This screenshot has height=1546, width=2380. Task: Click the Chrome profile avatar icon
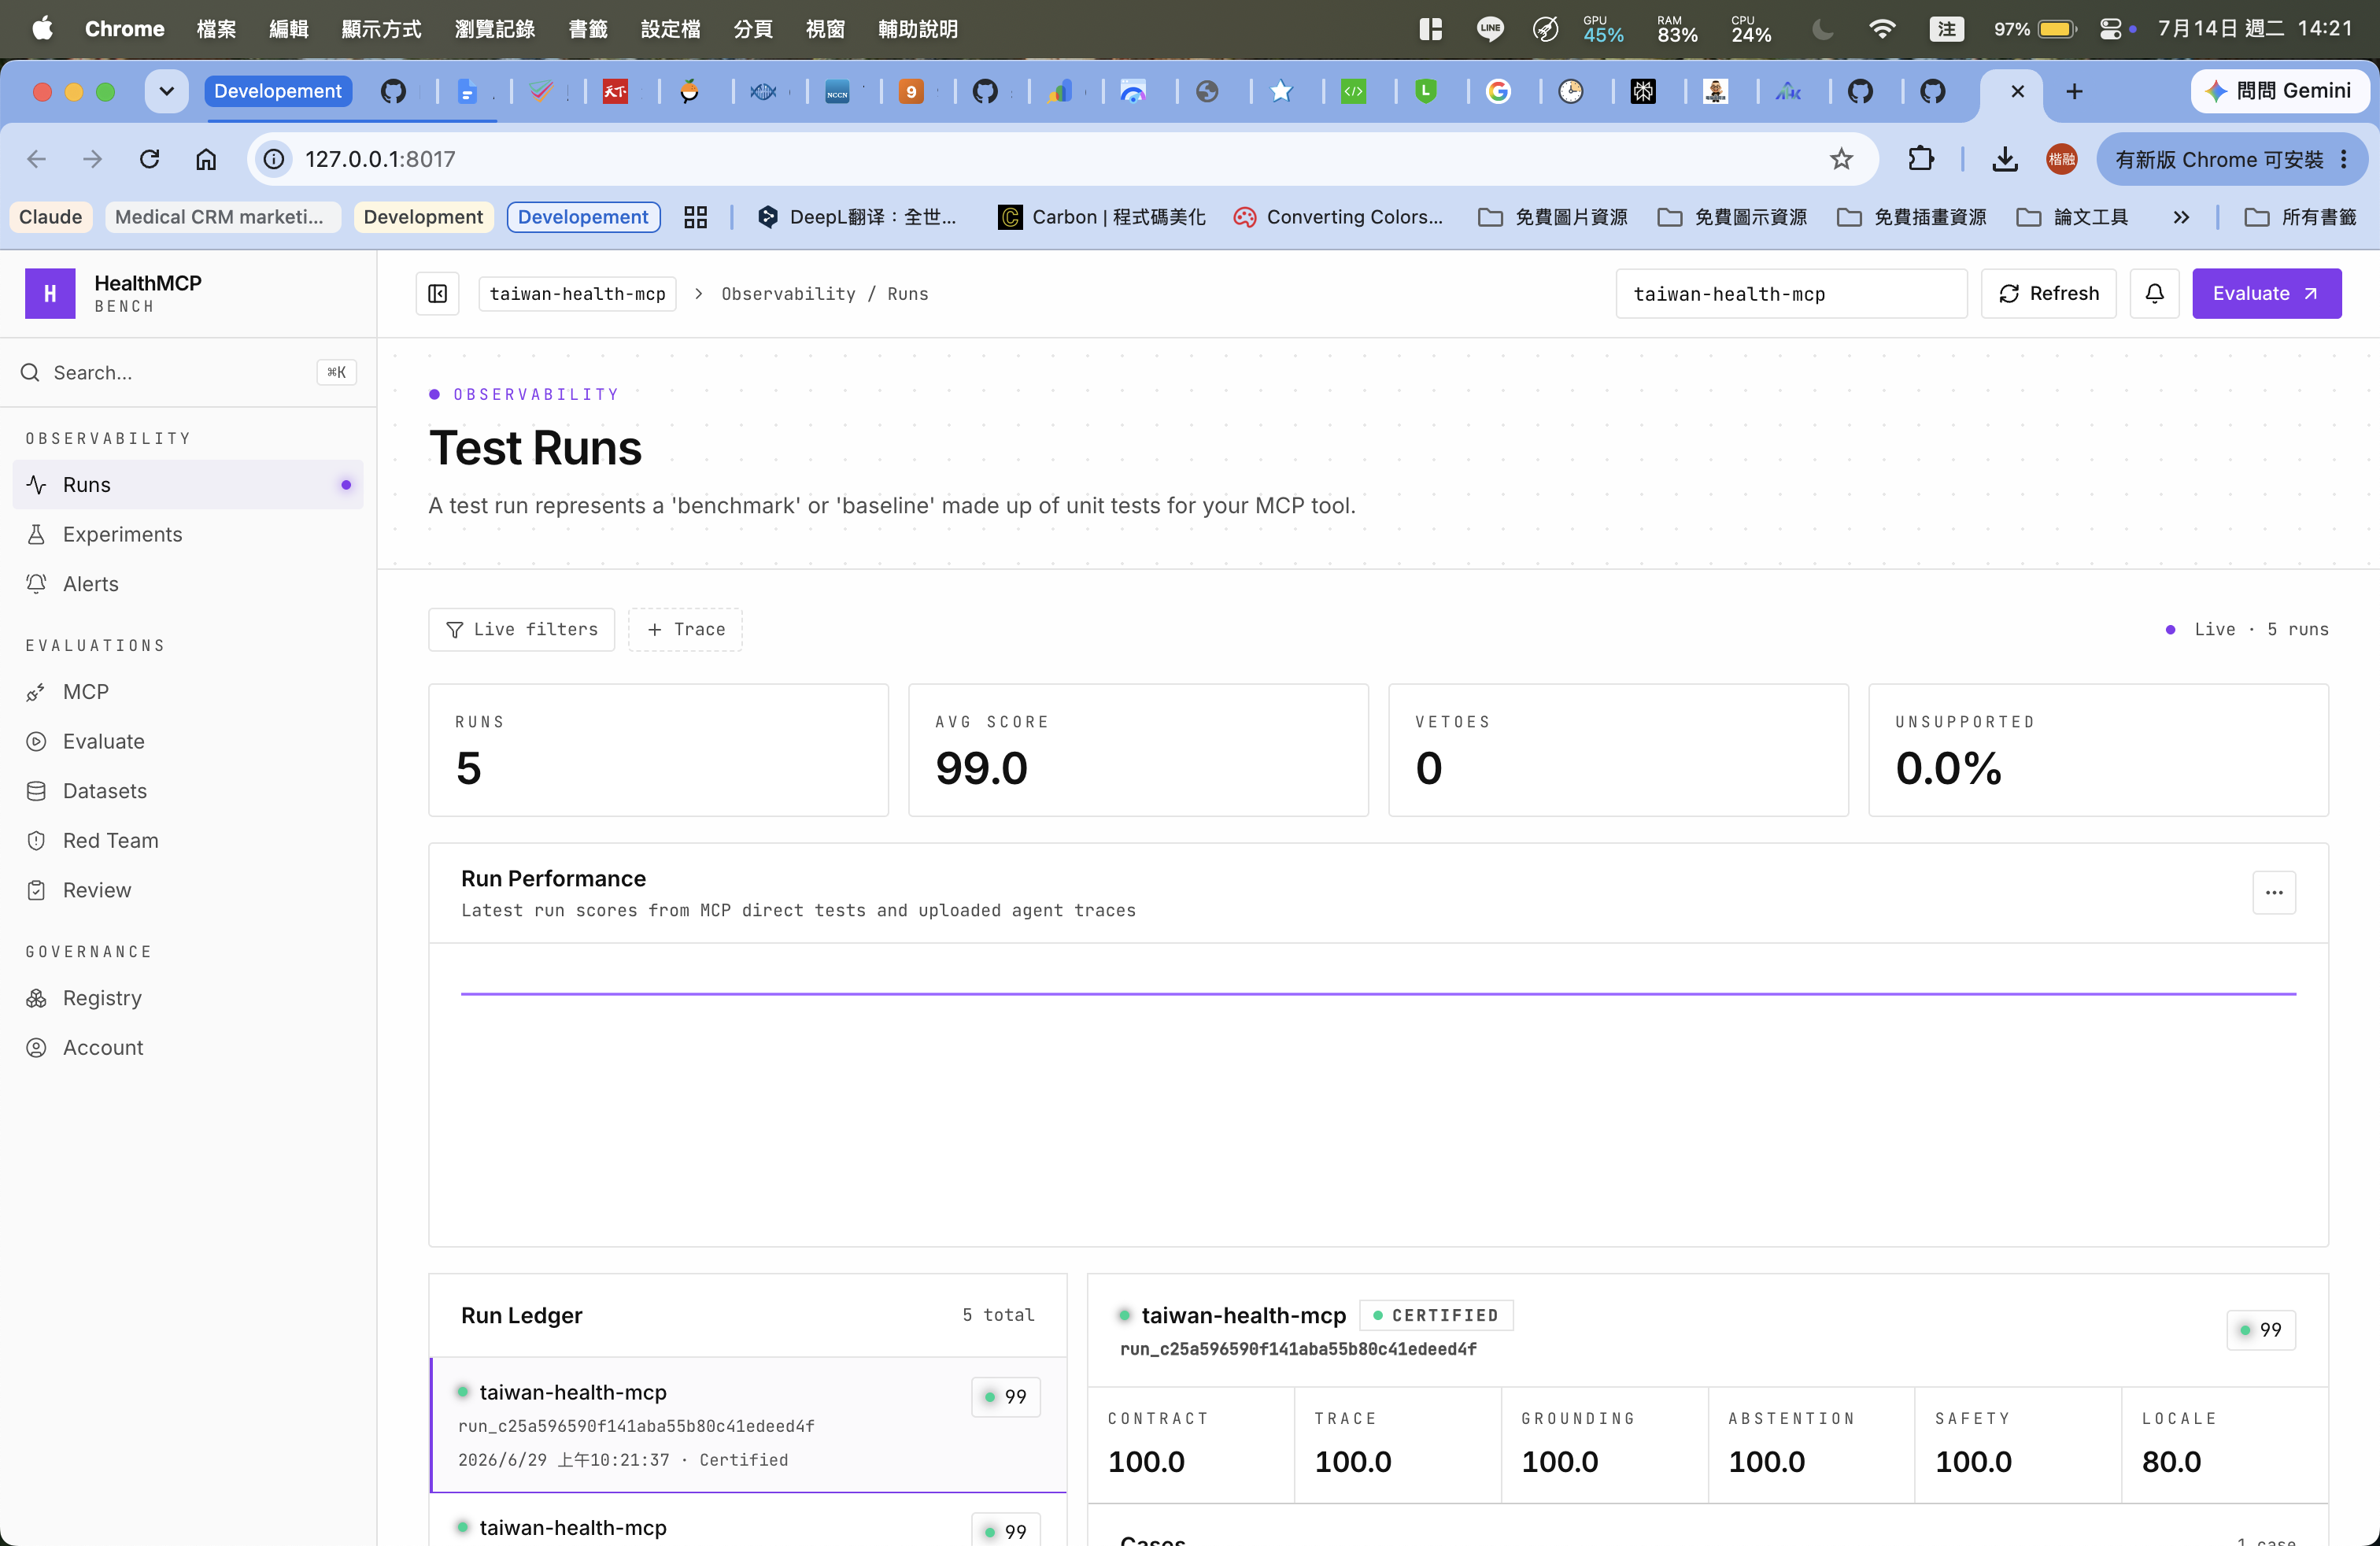pos(2061,159)
